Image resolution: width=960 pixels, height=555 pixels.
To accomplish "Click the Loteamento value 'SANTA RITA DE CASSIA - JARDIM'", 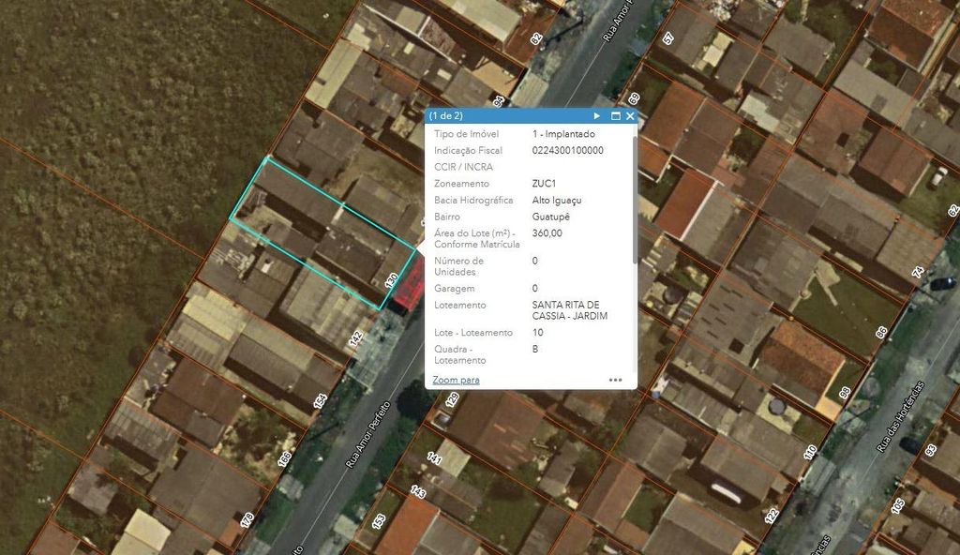I will point(570,310).
